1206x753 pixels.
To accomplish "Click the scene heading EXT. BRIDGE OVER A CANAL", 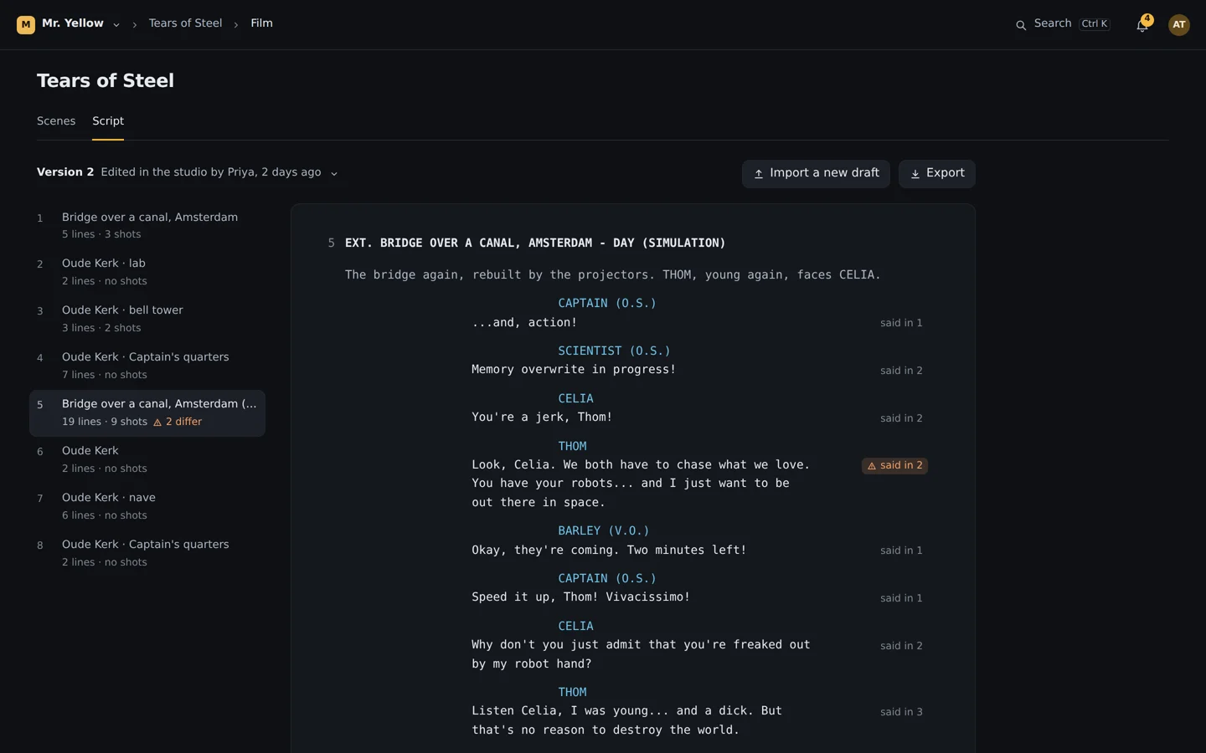I will [x=535, y=243].
